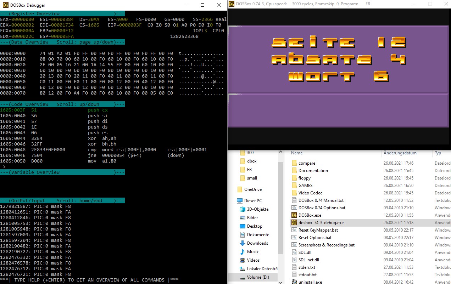Select the Documentation folder icon
The height and width of the screenshot is (284, 451).
point(294,171)
